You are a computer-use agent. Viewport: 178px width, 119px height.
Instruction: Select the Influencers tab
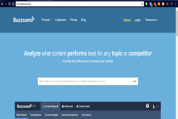click(x=67, y=106)
